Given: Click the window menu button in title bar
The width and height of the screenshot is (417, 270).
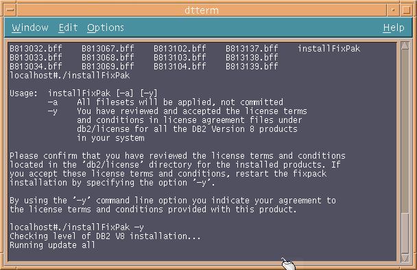Looking at the screenshot, I should click(10, 10).
